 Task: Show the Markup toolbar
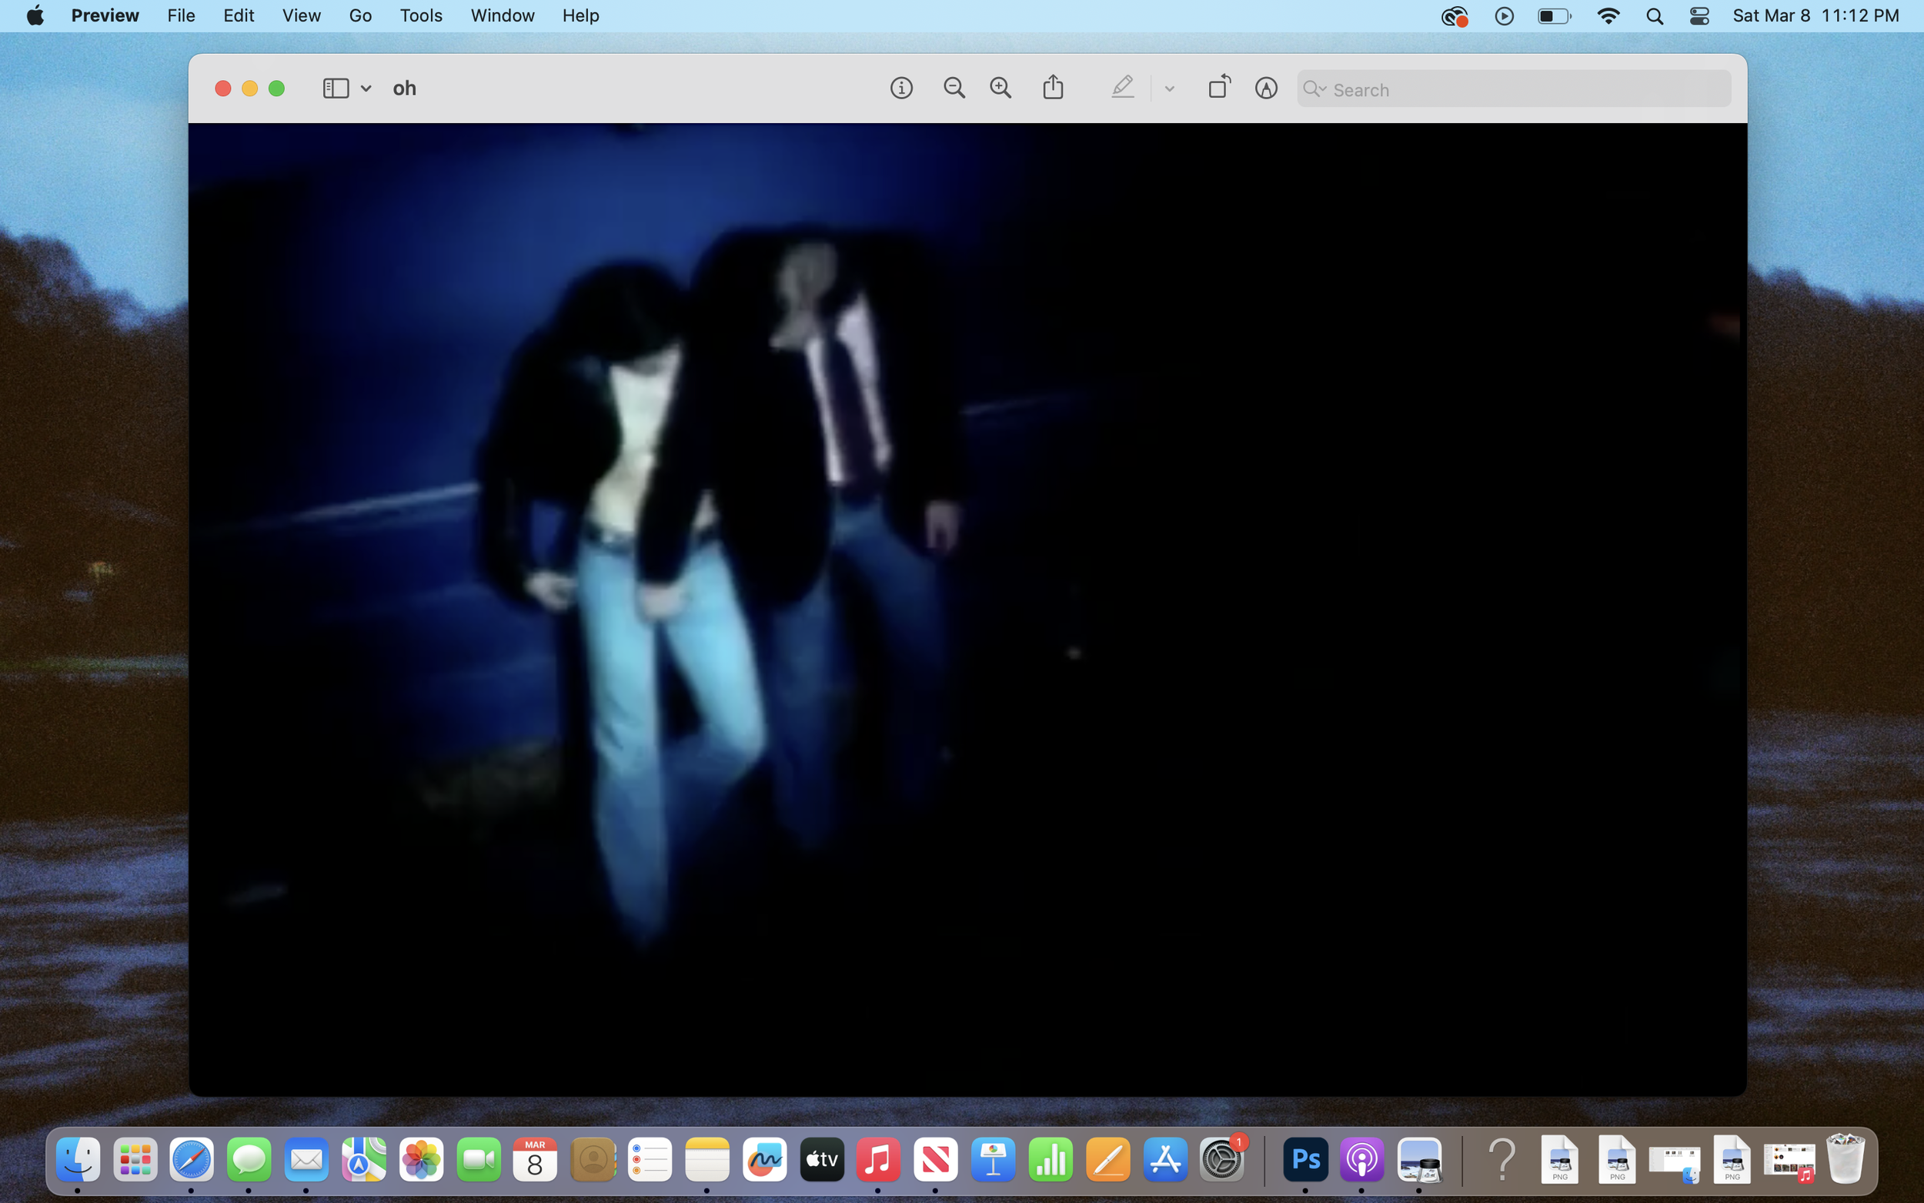1266,89
